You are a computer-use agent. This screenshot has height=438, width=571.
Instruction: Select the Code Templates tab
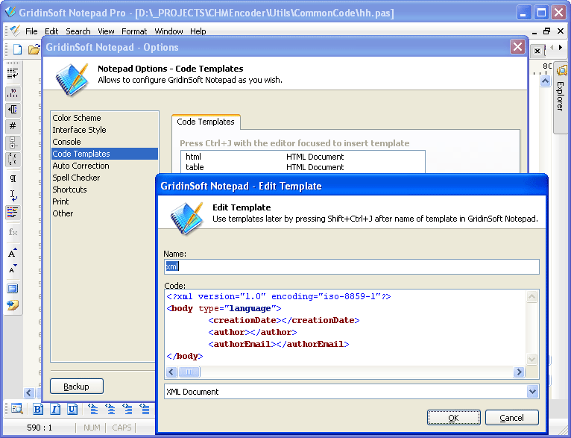pyautogui.click(x=206, y=122)
